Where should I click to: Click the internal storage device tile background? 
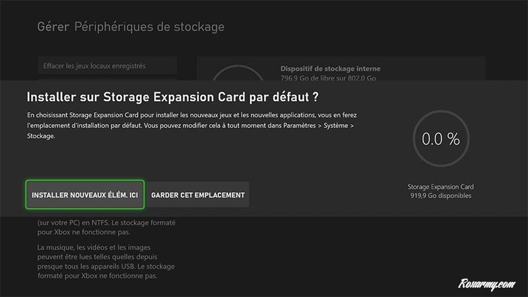[436, 69]
